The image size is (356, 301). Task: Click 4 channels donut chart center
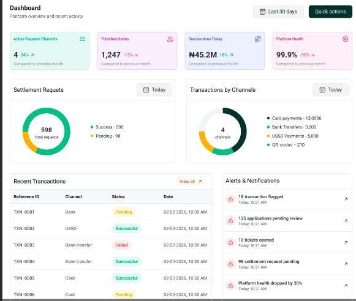coord(222,132)
